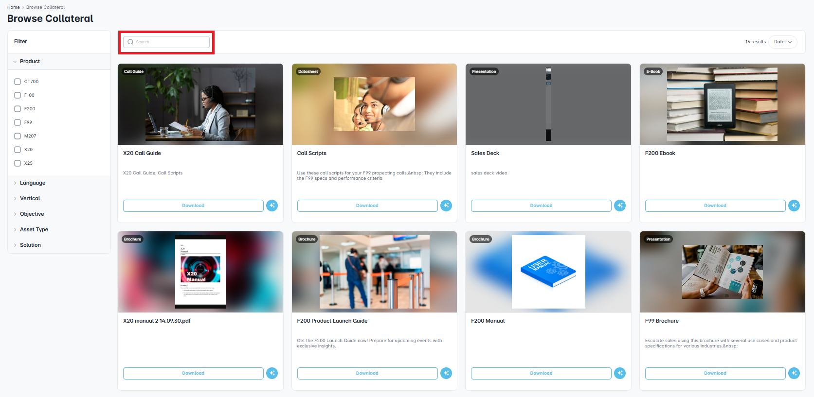Expand the Asset Type filter section
This screenshot has height=397, width=814.
(x=34, y=230)
